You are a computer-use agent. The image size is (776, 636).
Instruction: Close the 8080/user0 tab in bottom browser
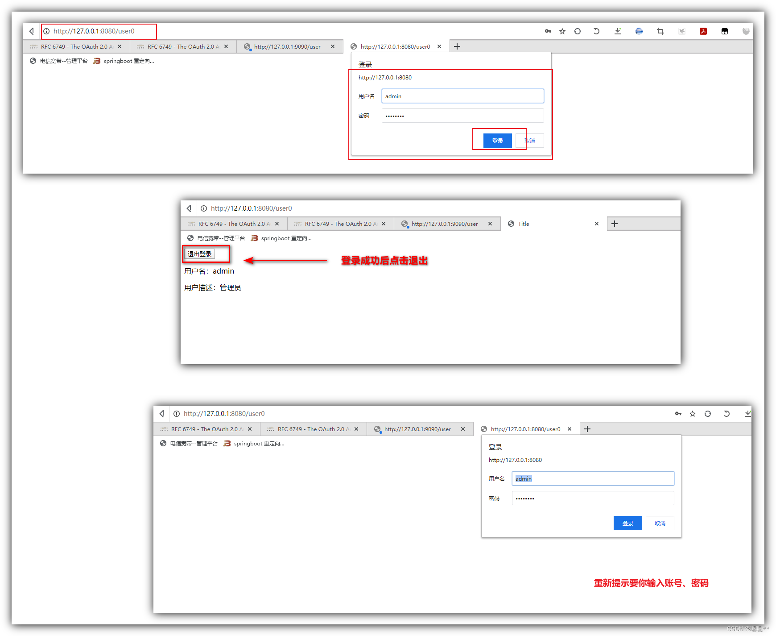[x=570, y=429]
